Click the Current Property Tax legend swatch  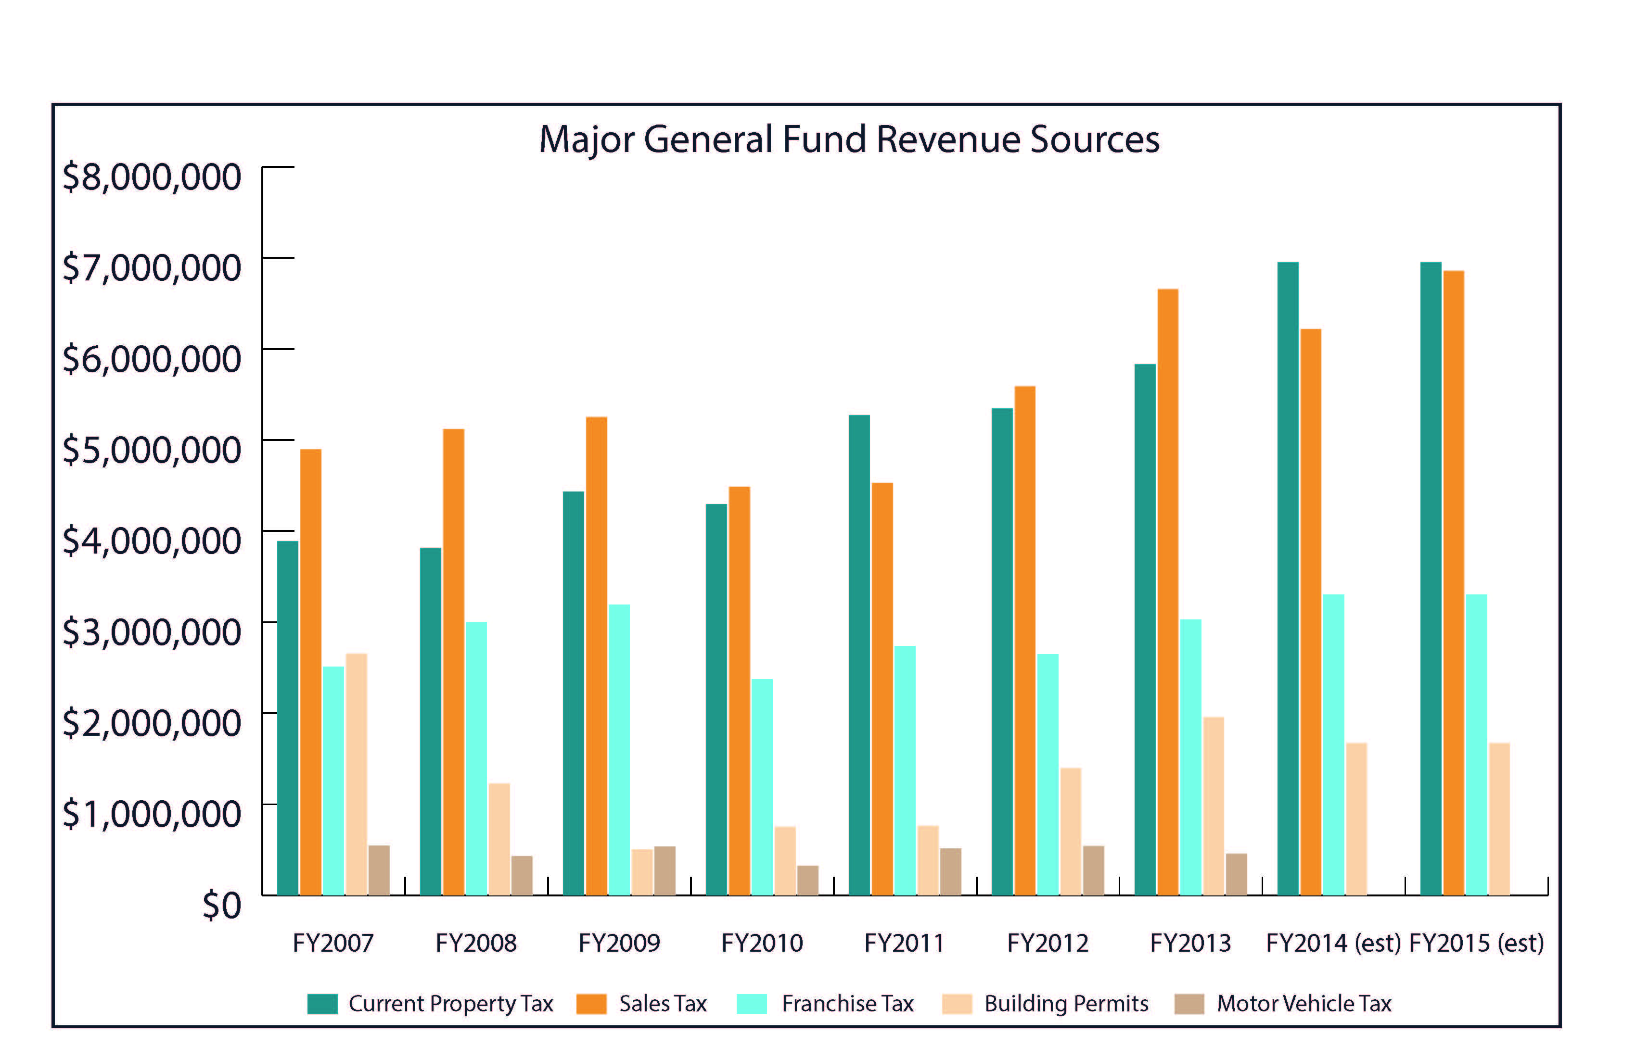[322, 1004]
